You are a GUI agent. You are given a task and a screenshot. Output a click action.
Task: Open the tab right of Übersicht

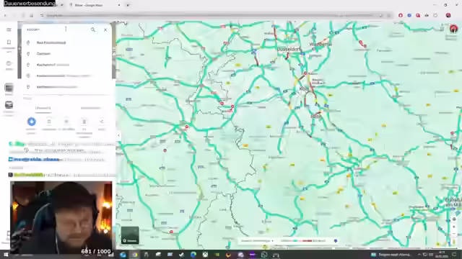90,108
